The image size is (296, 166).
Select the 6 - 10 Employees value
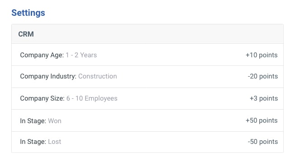pos(92,98)
